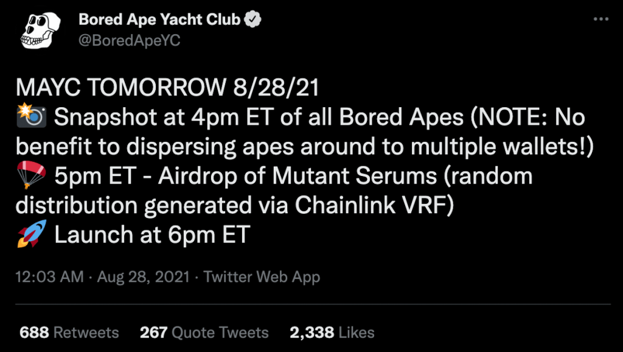
Task: Show the 267 Quote Tweets
Action: (x=204, y=333)
